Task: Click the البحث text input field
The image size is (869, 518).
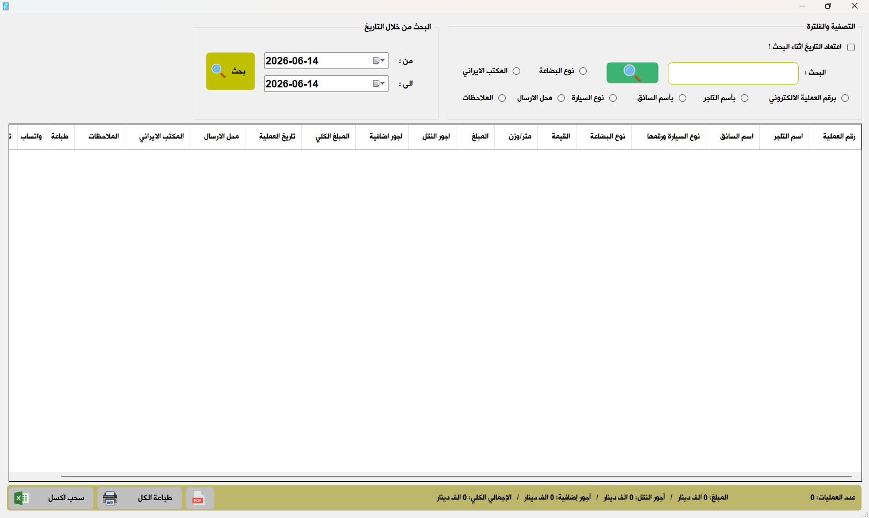Action: [x=733, y=74]
